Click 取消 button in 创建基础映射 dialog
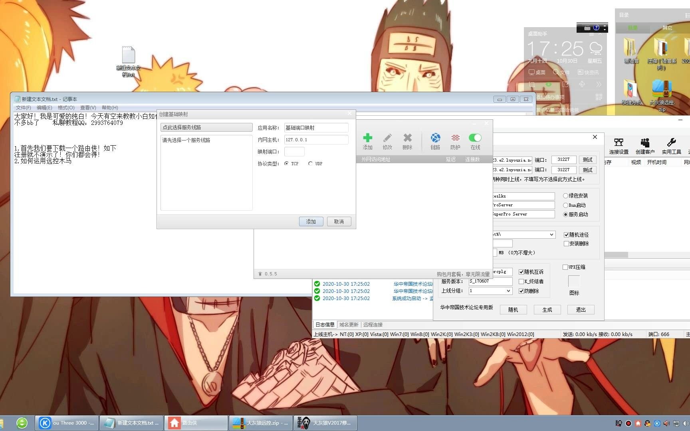This screenshot has height=431, width=690. [x=339, y=221]
